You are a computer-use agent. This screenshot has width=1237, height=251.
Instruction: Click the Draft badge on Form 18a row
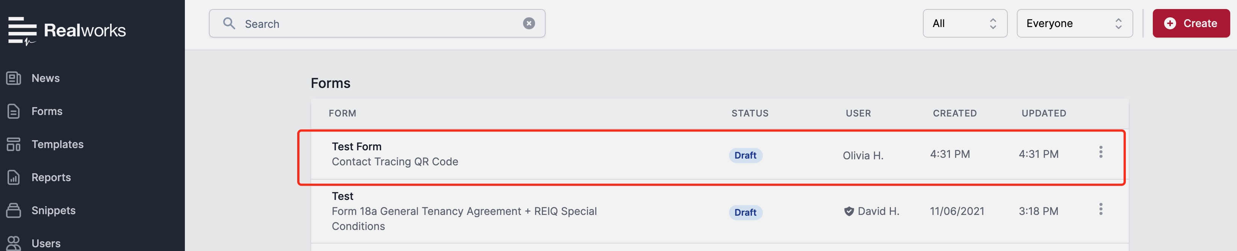click(745, 213)
